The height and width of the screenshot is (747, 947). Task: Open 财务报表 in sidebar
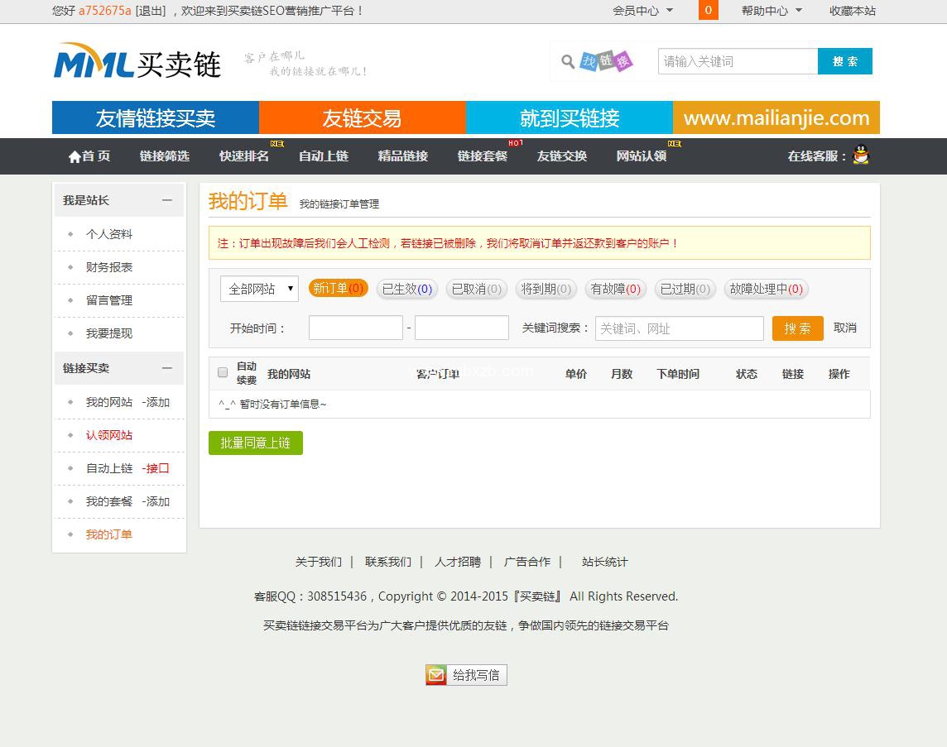coord(108,267)
